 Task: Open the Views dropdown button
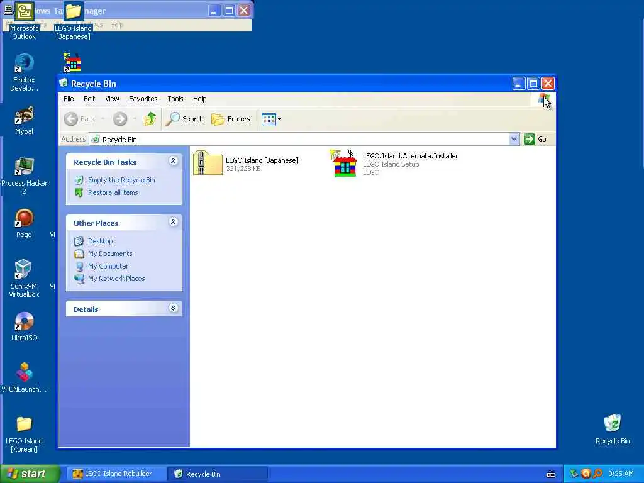click(x=272, y=119)
